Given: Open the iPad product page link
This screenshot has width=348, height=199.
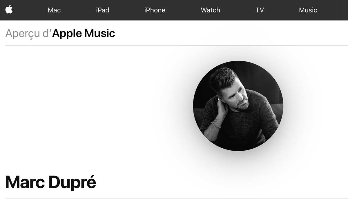Looking at the screenshot, I should (x=103, y=10).
